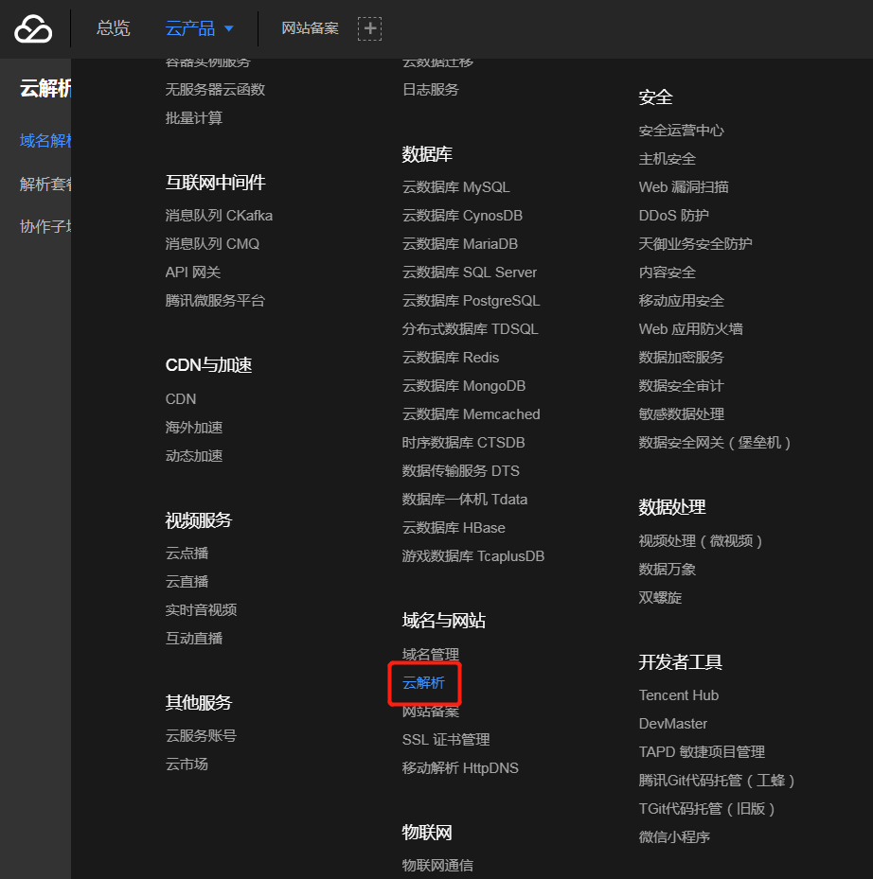Click the plus icon to add shortcut
This screenshot has width=873, height=879.
369,28
